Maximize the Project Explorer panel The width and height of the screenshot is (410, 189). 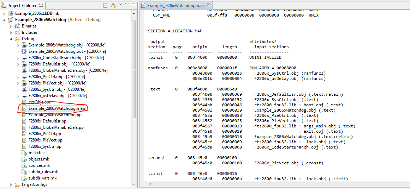coord(133,5)
